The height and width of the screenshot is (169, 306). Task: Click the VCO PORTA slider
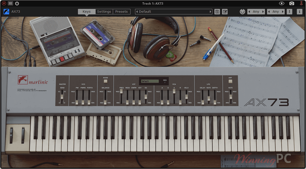tap(89, 97)
